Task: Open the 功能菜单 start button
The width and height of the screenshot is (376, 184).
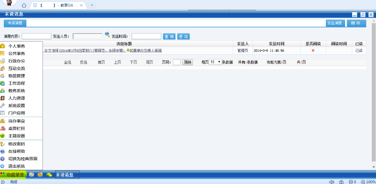Action: [x=13, y=175]
